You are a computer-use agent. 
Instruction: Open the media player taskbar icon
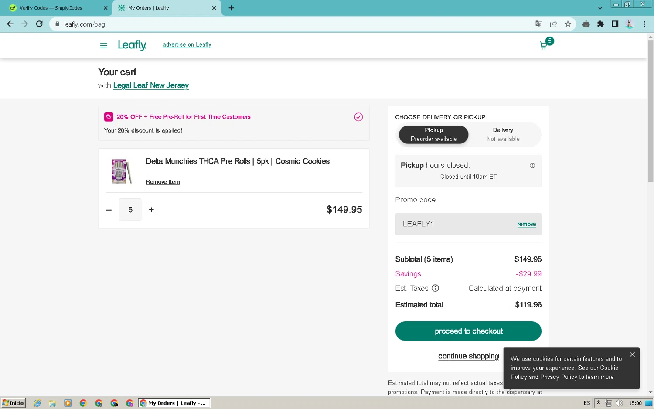(x=68, y=403)
